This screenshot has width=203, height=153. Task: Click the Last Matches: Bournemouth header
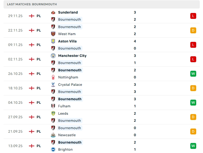coord(32,4)
